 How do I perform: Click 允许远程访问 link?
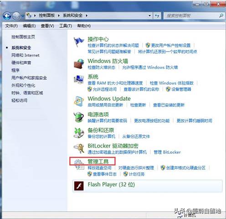tap(105, 89)
